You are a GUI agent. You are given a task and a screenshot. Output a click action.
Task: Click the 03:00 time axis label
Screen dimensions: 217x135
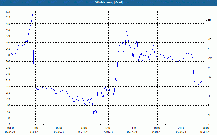tap(34, 128)
